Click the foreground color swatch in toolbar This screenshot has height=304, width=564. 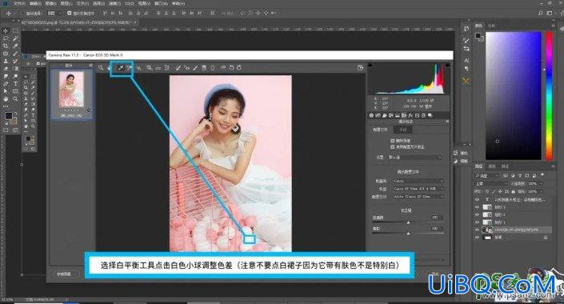[8, 116]
